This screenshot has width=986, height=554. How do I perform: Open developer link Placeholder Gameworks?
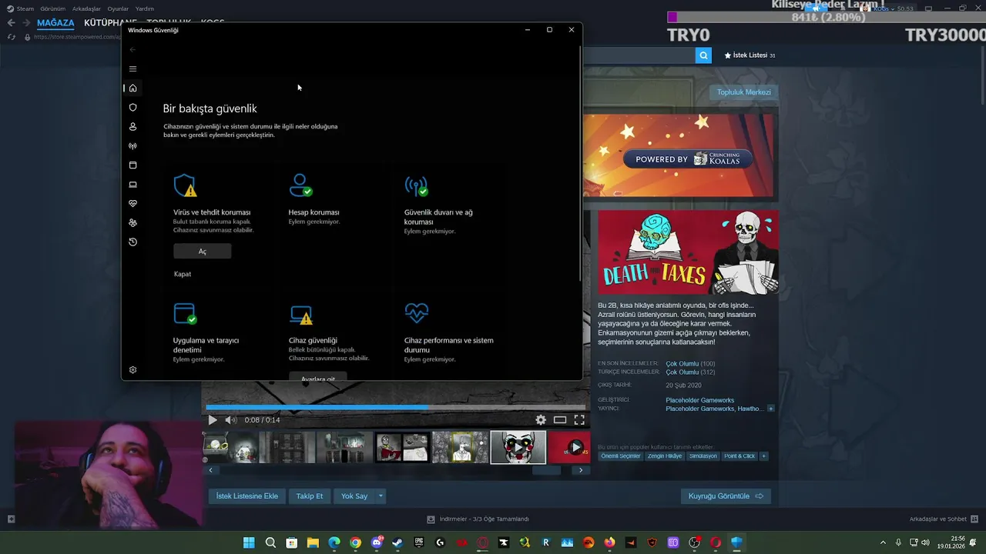tap(699, 400)
